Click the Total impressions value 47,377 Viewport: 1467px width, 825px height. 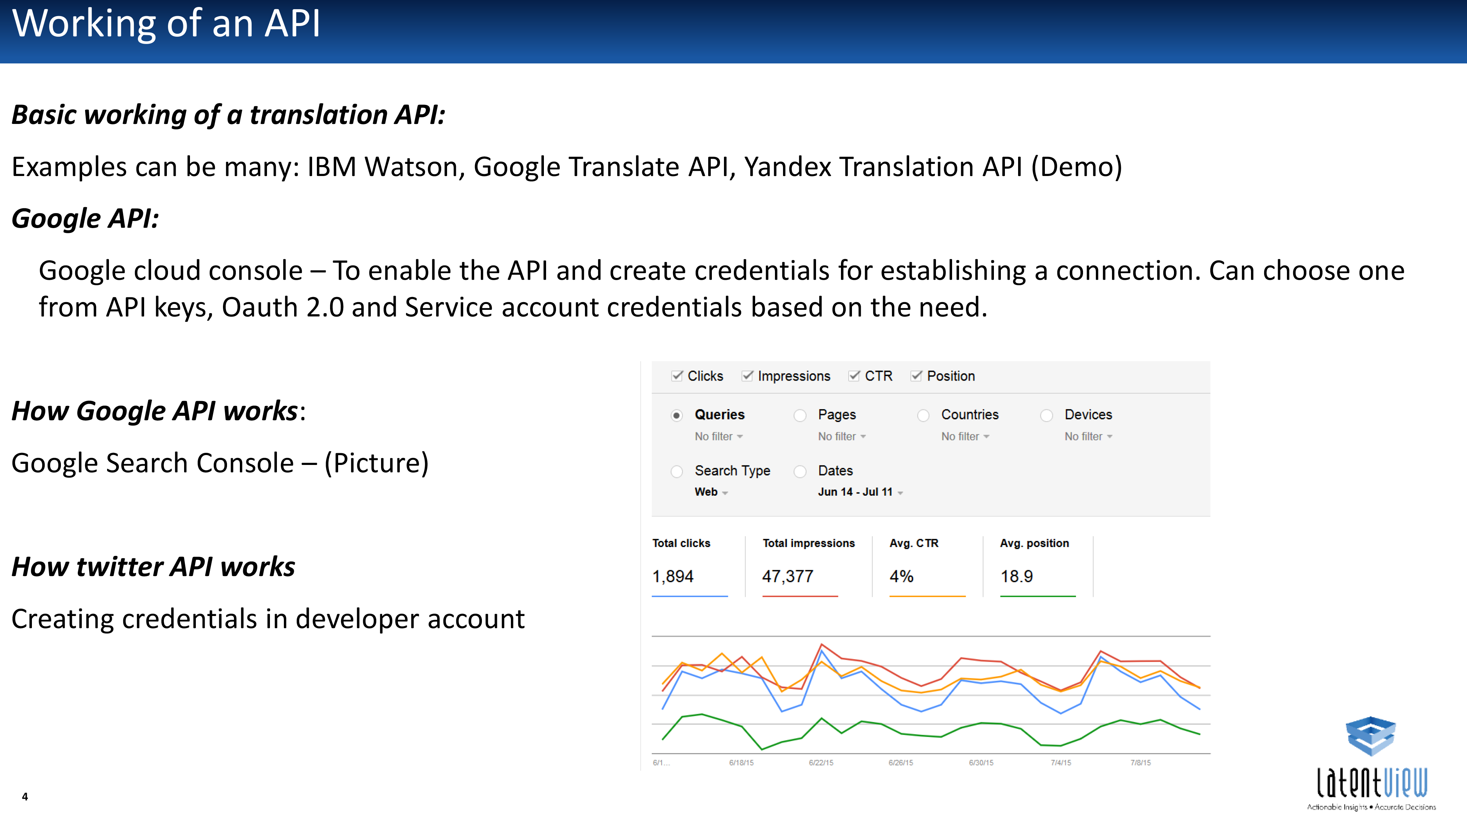(x=788, y=576)
